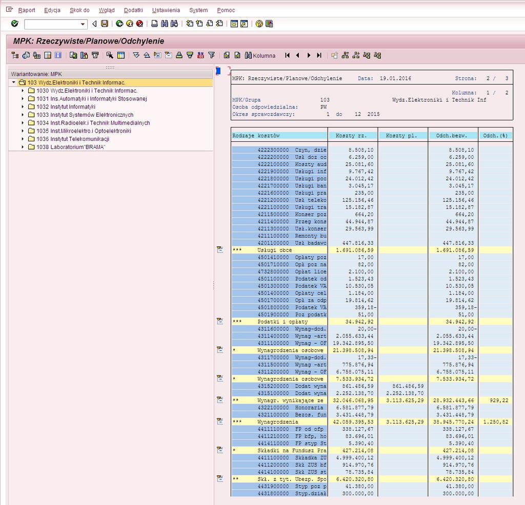Select the Wynagrodzenia total value 42.059.395,53
Image resolution: width=525 pixels, height=505 pixels.
(353, 422)
